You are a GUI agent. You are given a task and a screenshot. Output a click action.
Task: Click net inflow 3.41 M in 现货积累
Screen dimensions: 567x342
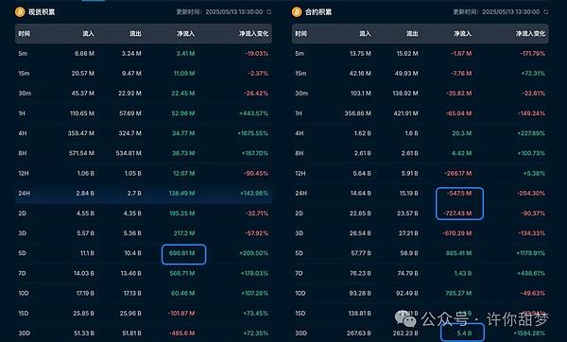(x=185, y=54)
